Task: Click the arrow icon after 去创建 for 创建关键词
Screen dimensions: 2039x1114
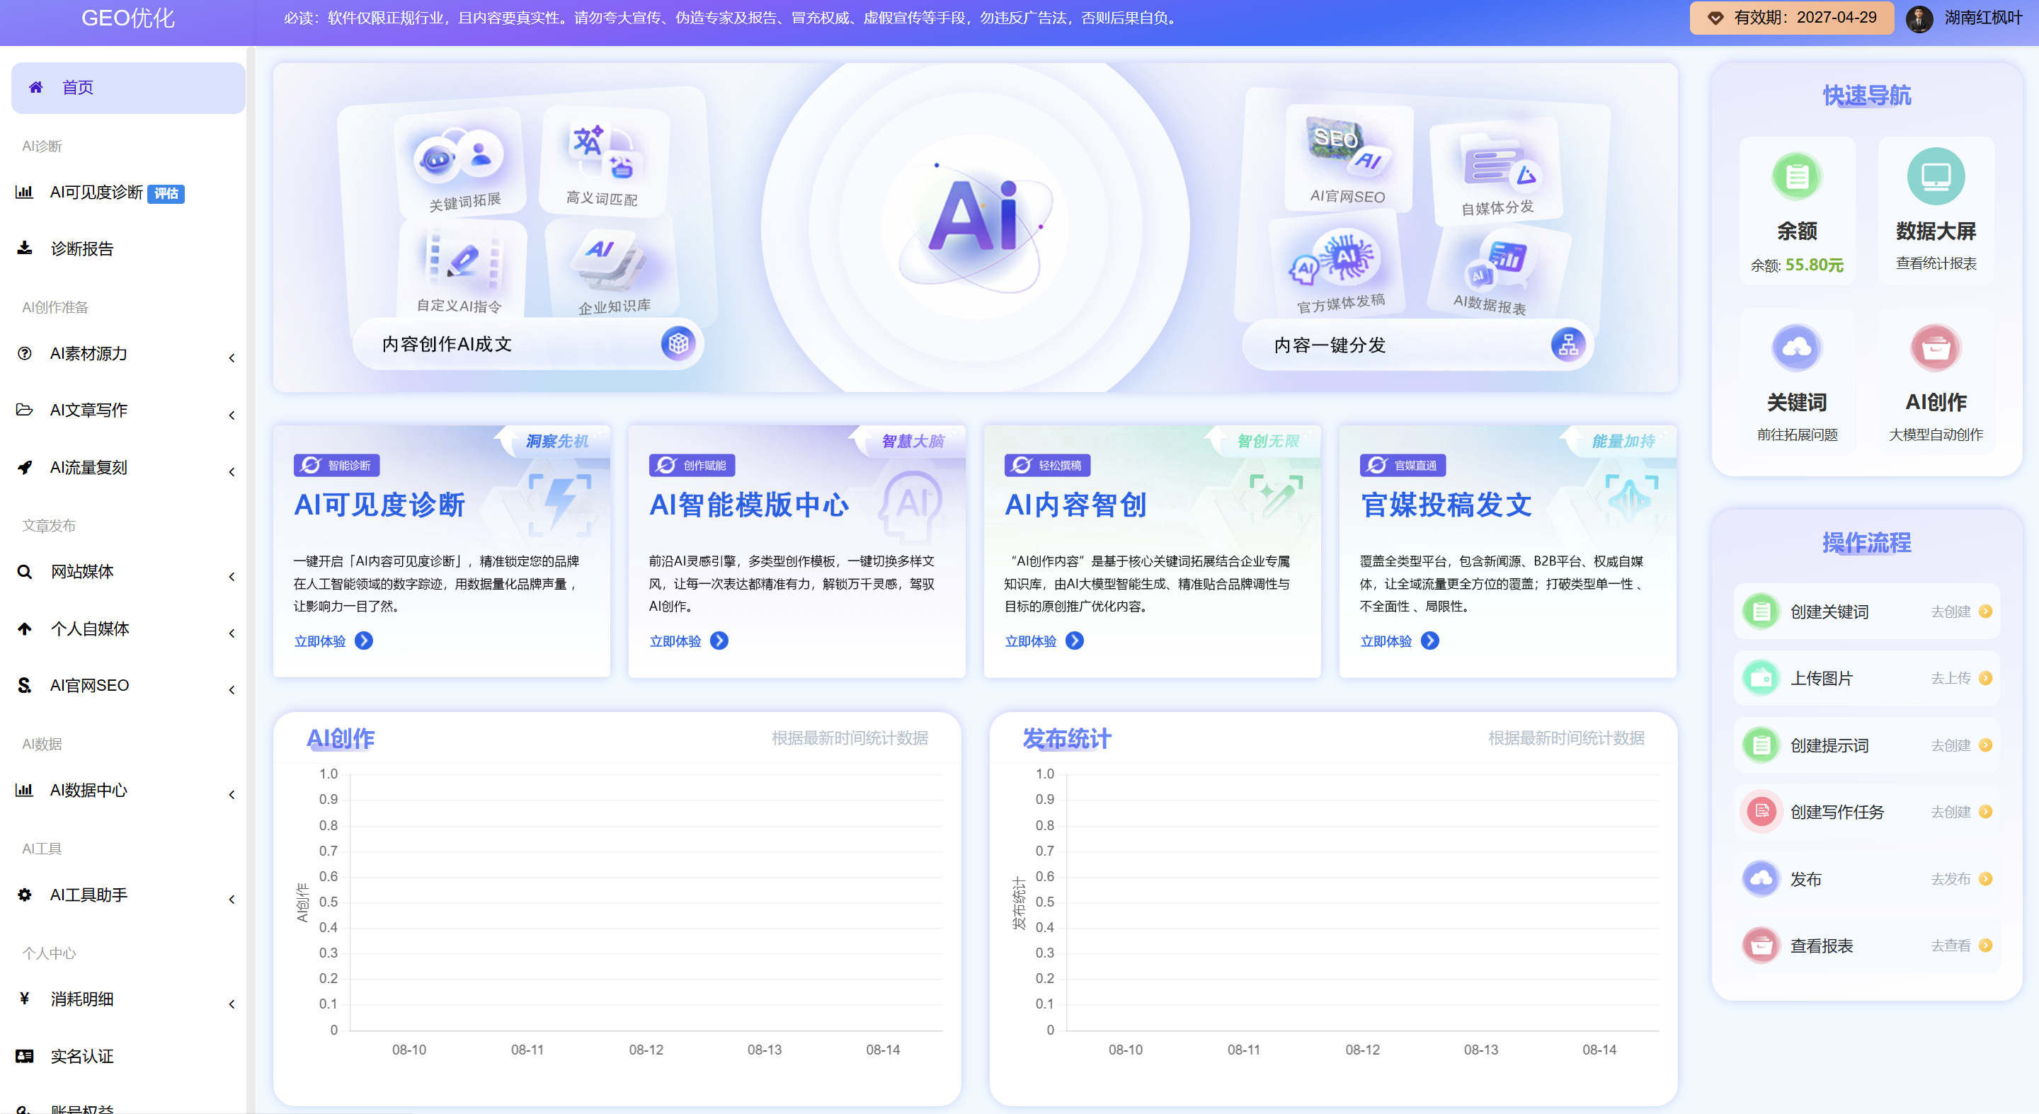Action: tap(1985, 611)
